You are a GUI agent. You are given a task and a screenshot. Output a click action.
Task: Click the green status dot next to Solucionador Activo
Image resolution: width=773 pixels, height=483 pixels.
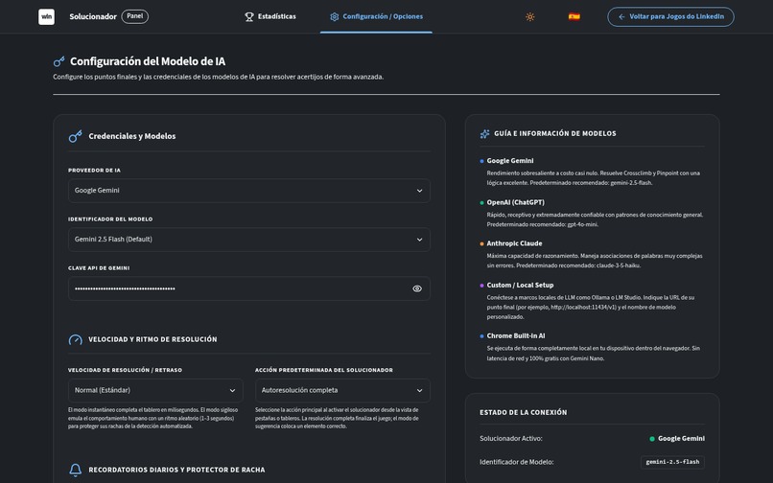[652, 439]
